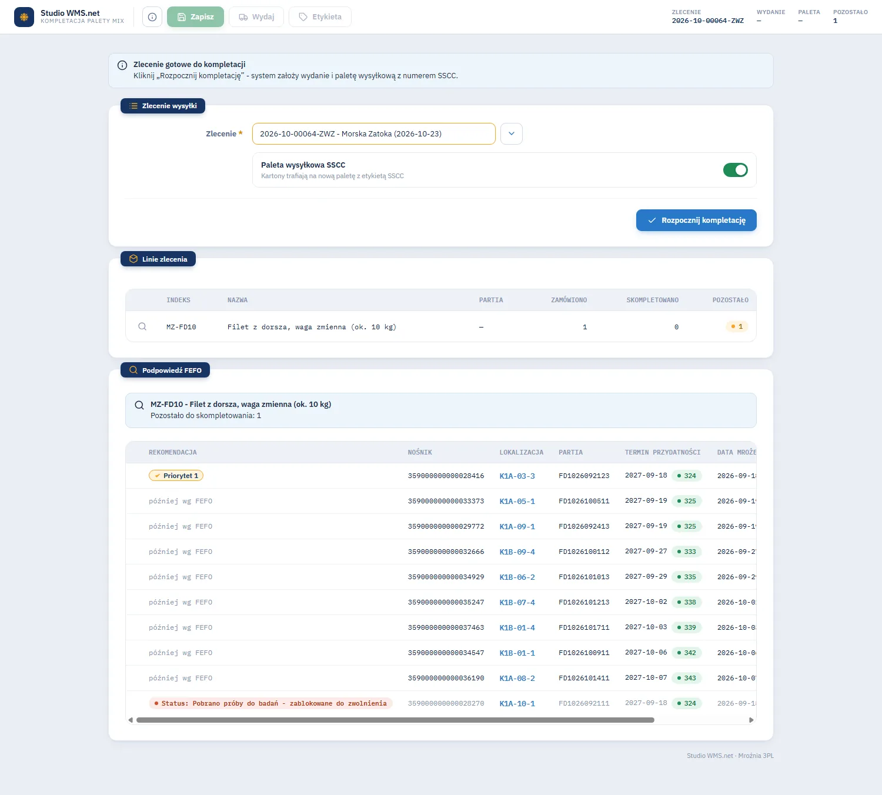
Task: Click the Etykieta label button
Action: click(x=320, y=17)
